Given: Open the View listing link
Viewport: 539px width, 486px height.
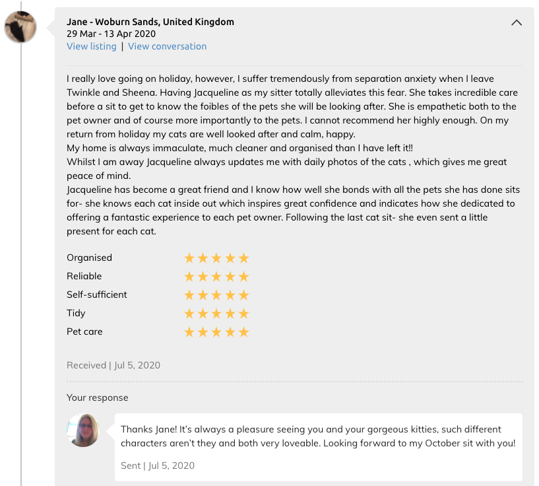Looking at the screenshot, I should click(92, 46).
